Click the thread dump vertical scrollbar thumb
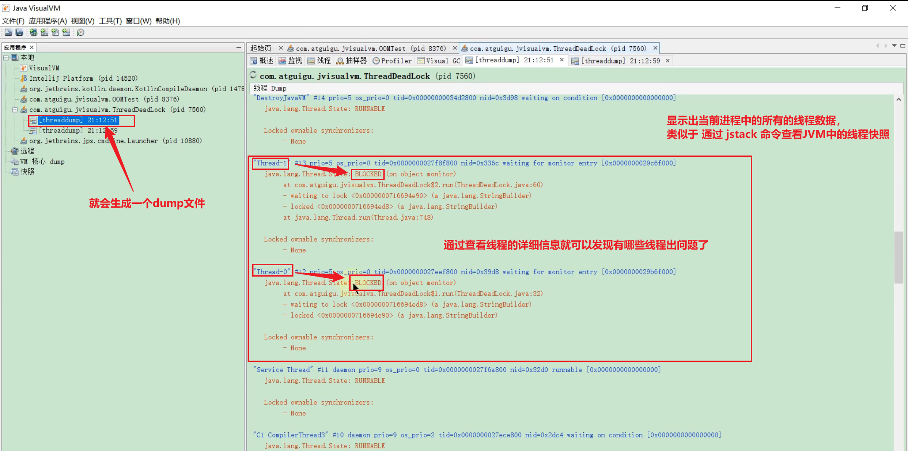Screen dimensions: 908x451 [x=899, y=257]
